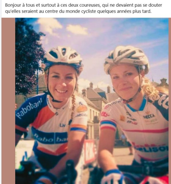Viewport: 171px width, 184px height.
Task: Click the Liv logo on the left jersey
Action: pos(63,125)
